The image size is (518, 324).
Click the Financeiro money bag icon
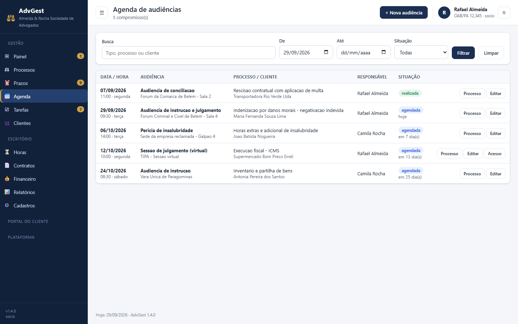(x=7, y=179)
